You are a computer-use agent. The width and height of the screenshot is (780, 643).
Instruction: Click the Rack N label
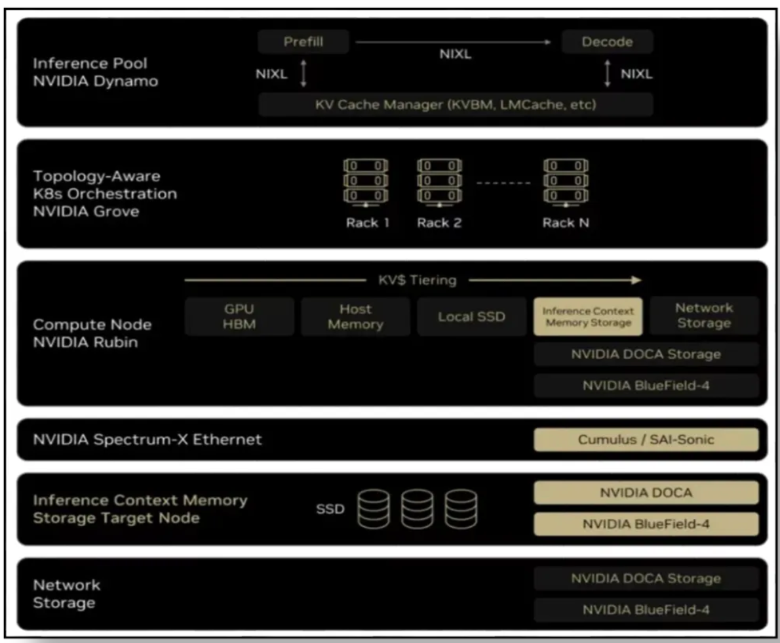(566, 222)
